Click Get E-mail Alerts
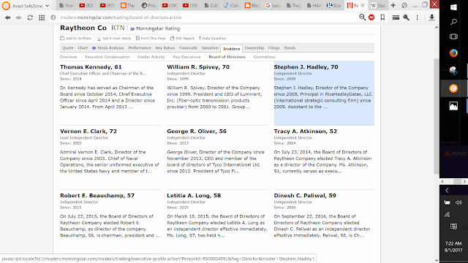Viewport: 468px width, 263px height. [x=114, y=39]
